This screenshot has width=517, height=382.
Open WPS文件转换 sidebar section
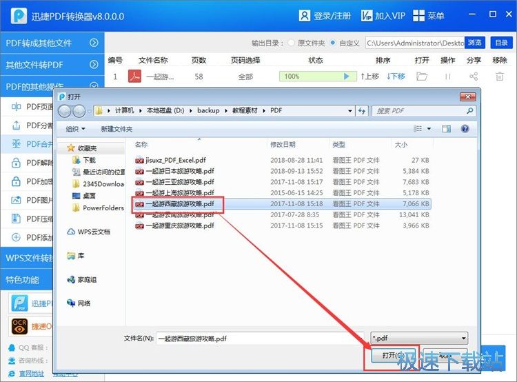click(27, 258)
